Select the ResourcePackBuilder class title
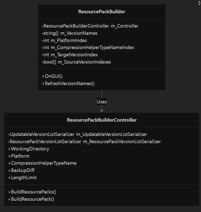Viewport: 201px width, 212px height. click(x=102, y=12)
